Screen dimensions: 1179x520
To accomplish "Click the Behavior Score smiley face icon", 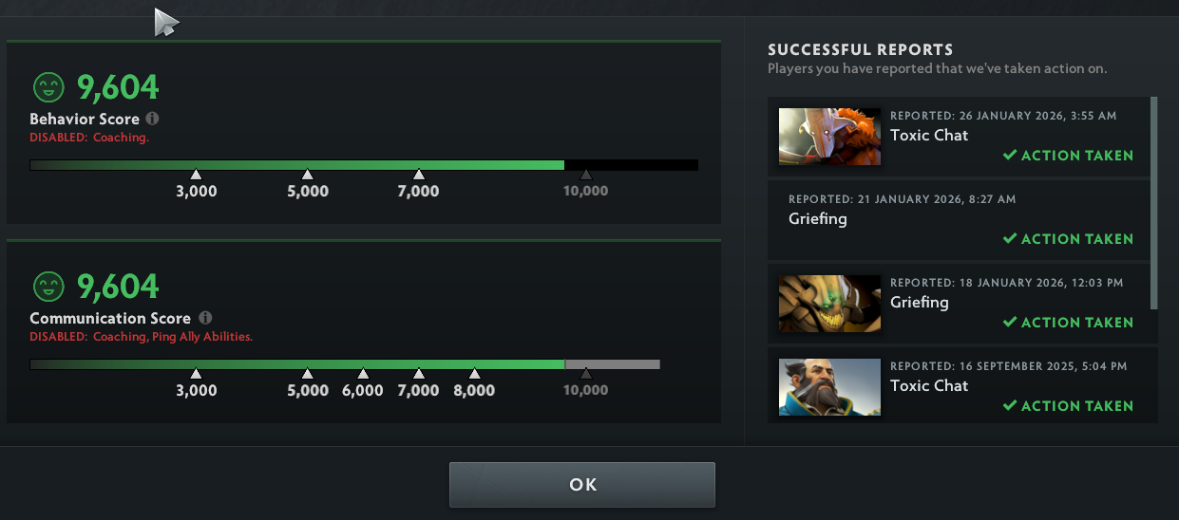I will 48,87.
